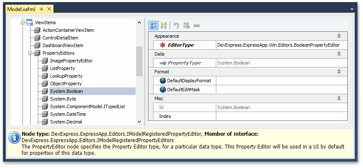Viewport: 363px width, 168px height.
Task: Click the property pages toolbar icon
Action: pos(187,25)
